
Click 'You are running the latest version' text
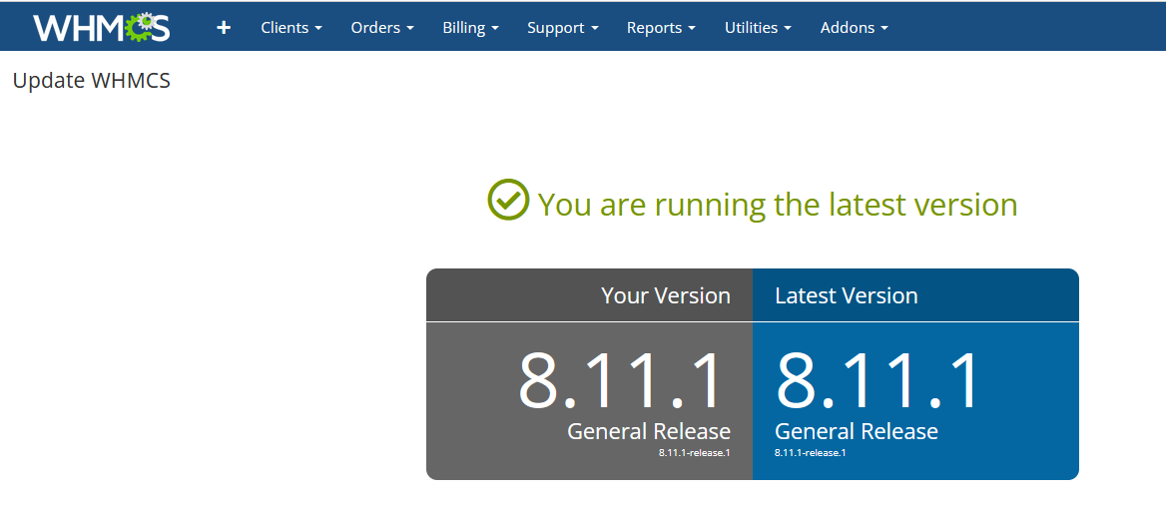[777, 205]
